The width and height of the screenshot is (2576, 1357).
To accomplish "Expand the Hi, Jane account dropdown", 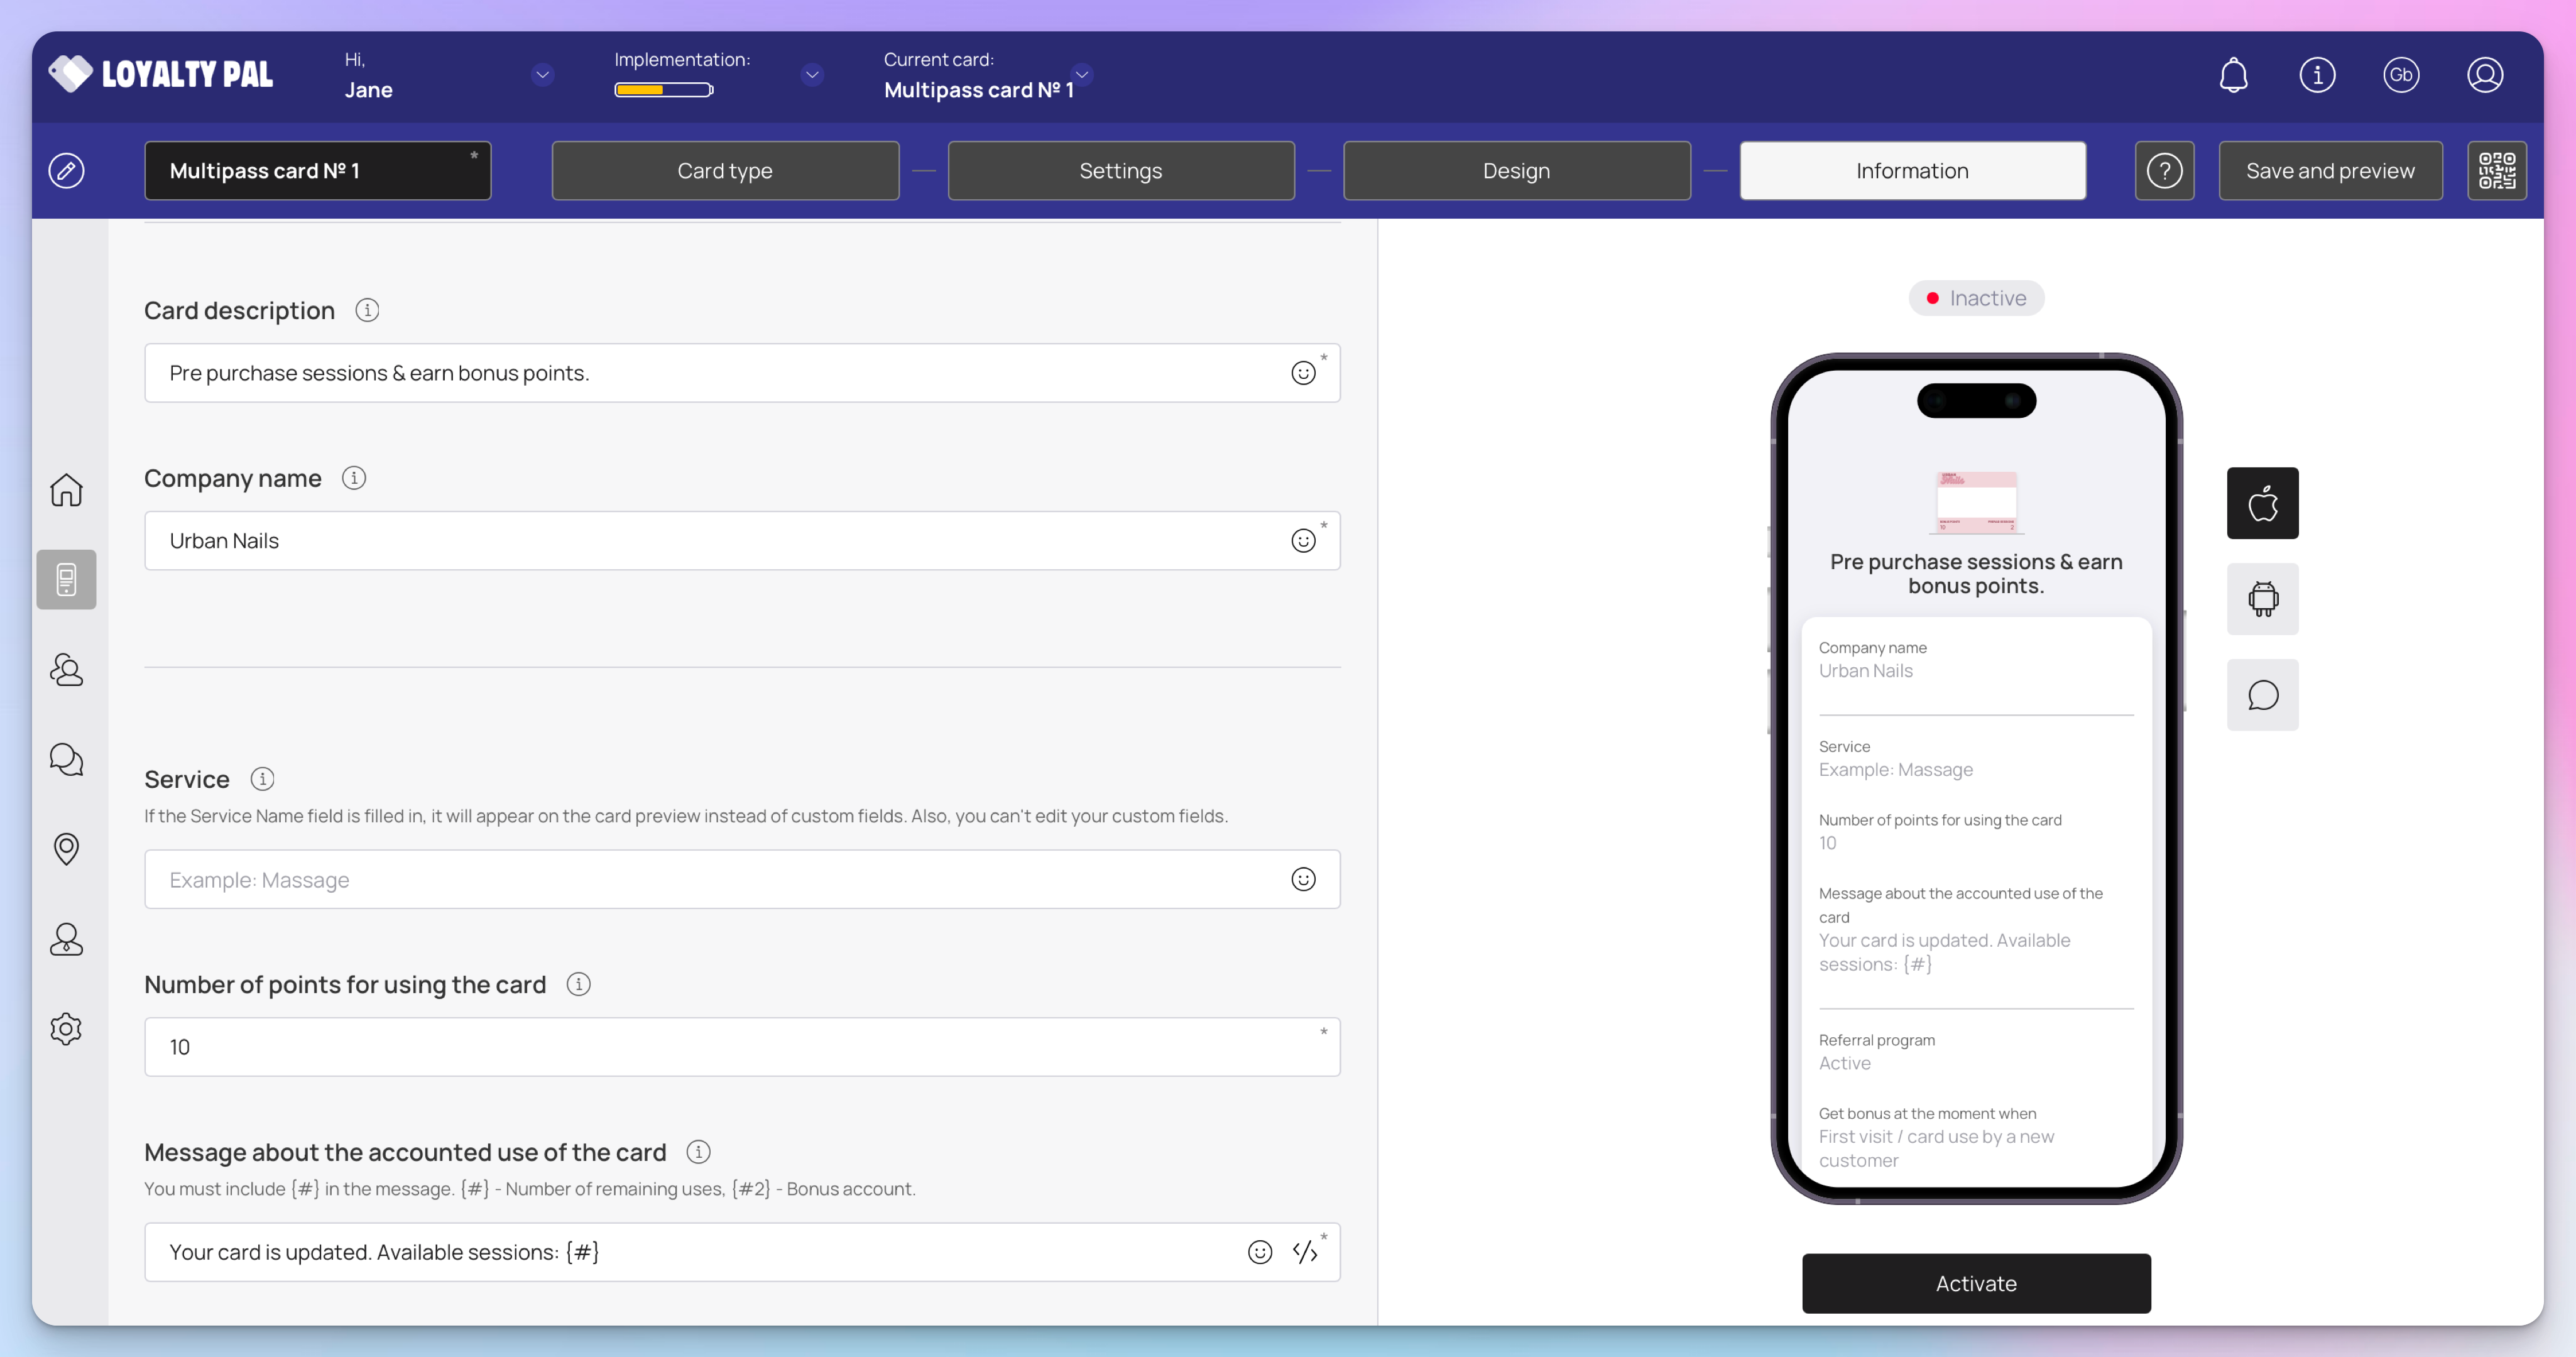I will pyautogui.click(x=543, y=75).
